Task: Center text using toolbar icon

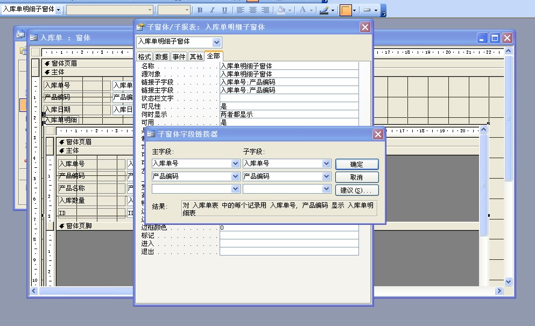Action: point(253,10)
